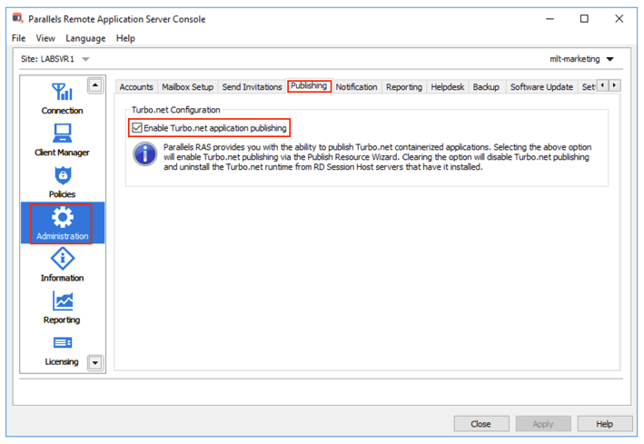Switch to the Notification tab
This screenshot has height=444, width=644.
[356, 87]
